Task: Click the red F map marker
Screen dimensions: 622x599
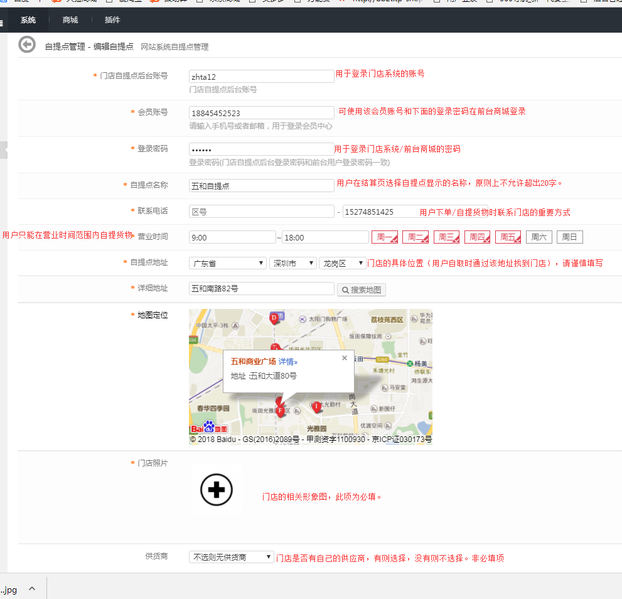Action: pos(280,410)
